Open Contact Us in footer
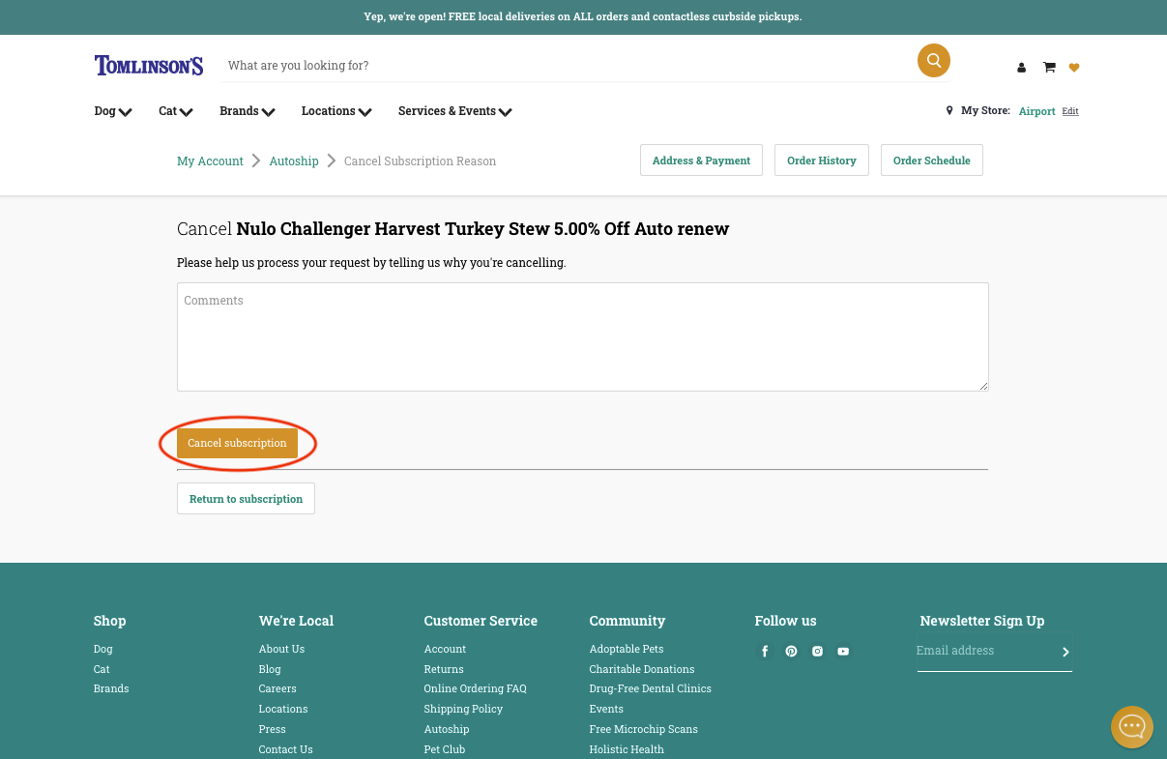1167x759 pixels. [x=286, y=749]
